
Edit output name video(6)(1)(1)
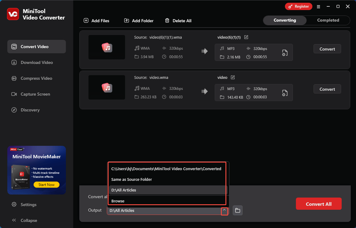246,37
